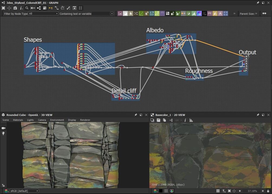Add a Pixel Processor node
The image size is (272, 194).
(x=204, y=13)
